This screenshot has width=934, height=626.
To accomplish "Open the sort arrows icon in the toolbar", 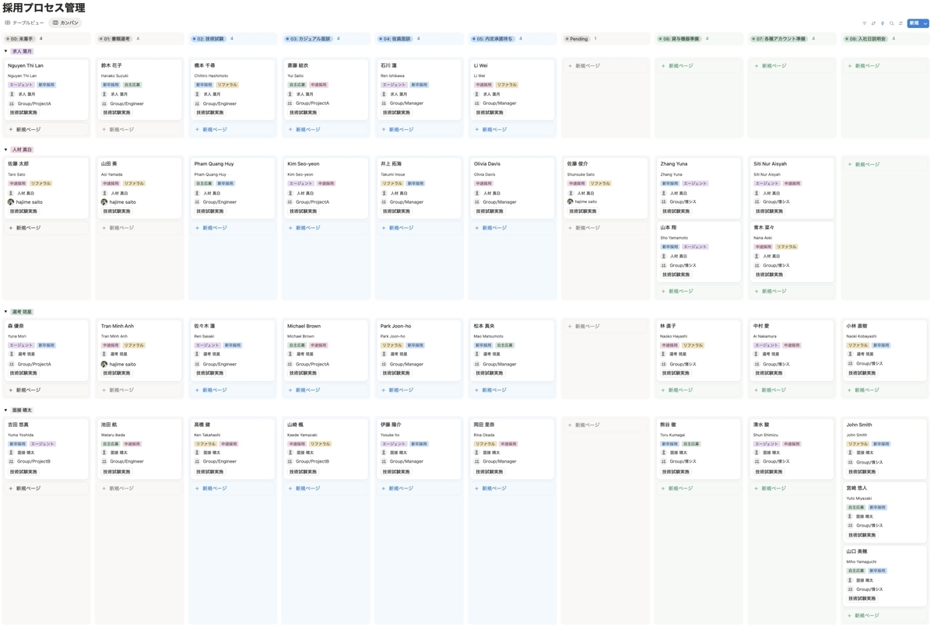I will (x=873, y=23).
